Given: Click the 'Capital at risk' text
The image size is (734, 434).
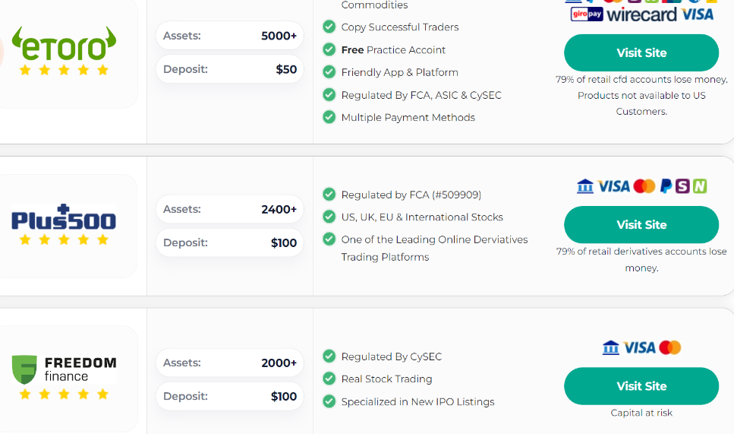Looking at the screenshot, I should (x=641, y=413).
